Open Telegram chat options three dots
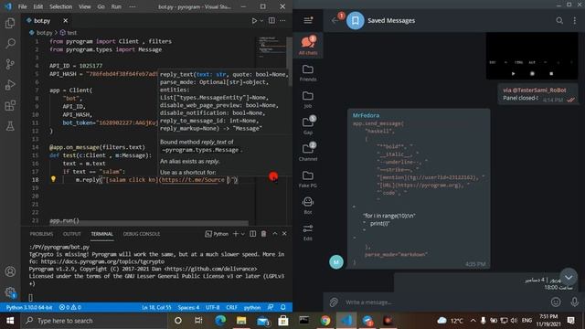Viewport: 585px width, 329px height. pyautogui.click(x=575, y=20)
